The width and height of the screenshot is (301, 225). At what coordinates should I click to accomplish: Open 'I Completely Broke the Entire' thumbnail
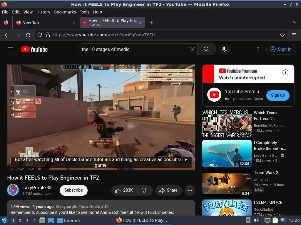tap(227, 154)
